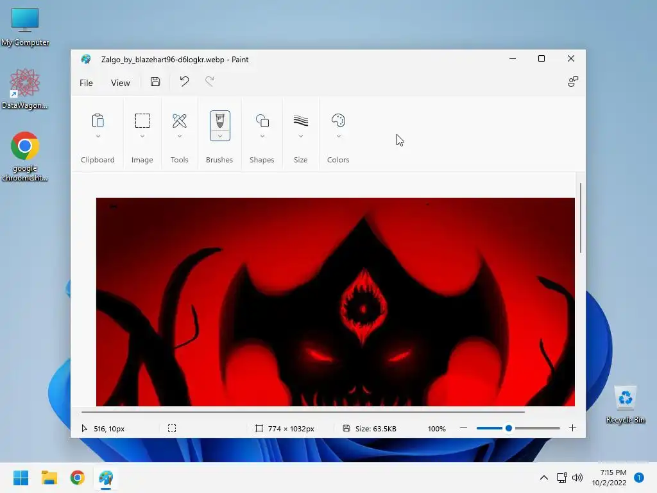Expand the Brushes dropdown chevron
This screenshot has width=657, height=493.
click(220, 136)
